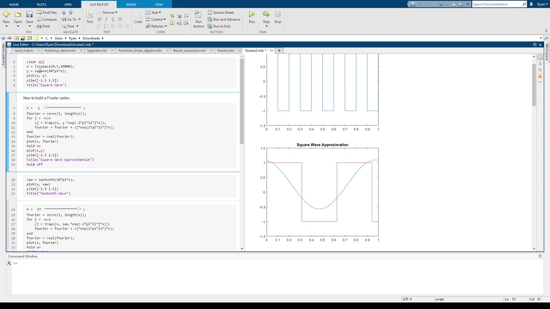Switch to the PLOTS ribbon tab
The width and height of the screenshot is (550, 309).
point(41,4)
